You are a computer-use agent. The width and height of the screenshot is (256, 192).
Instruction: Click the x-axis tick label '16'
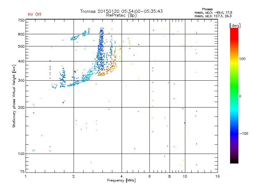pyautogui.click(x=218, y=176)
